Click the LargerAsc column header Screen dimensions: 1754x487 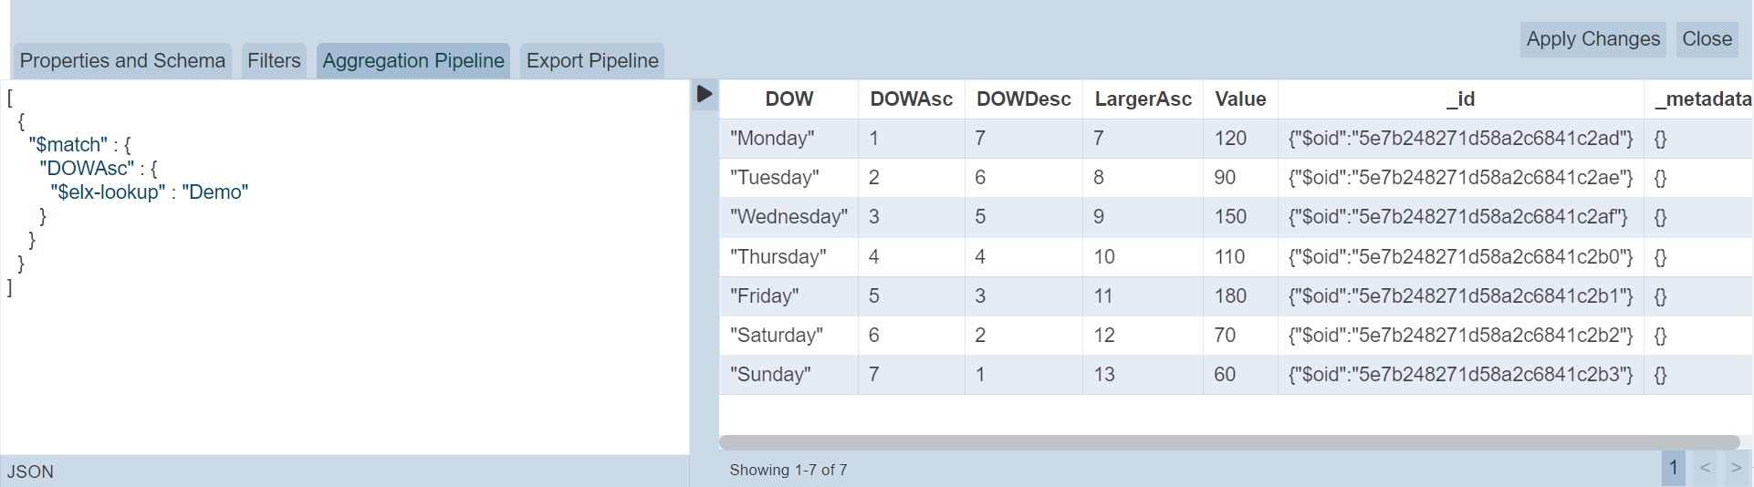(x=1143, y=99)
